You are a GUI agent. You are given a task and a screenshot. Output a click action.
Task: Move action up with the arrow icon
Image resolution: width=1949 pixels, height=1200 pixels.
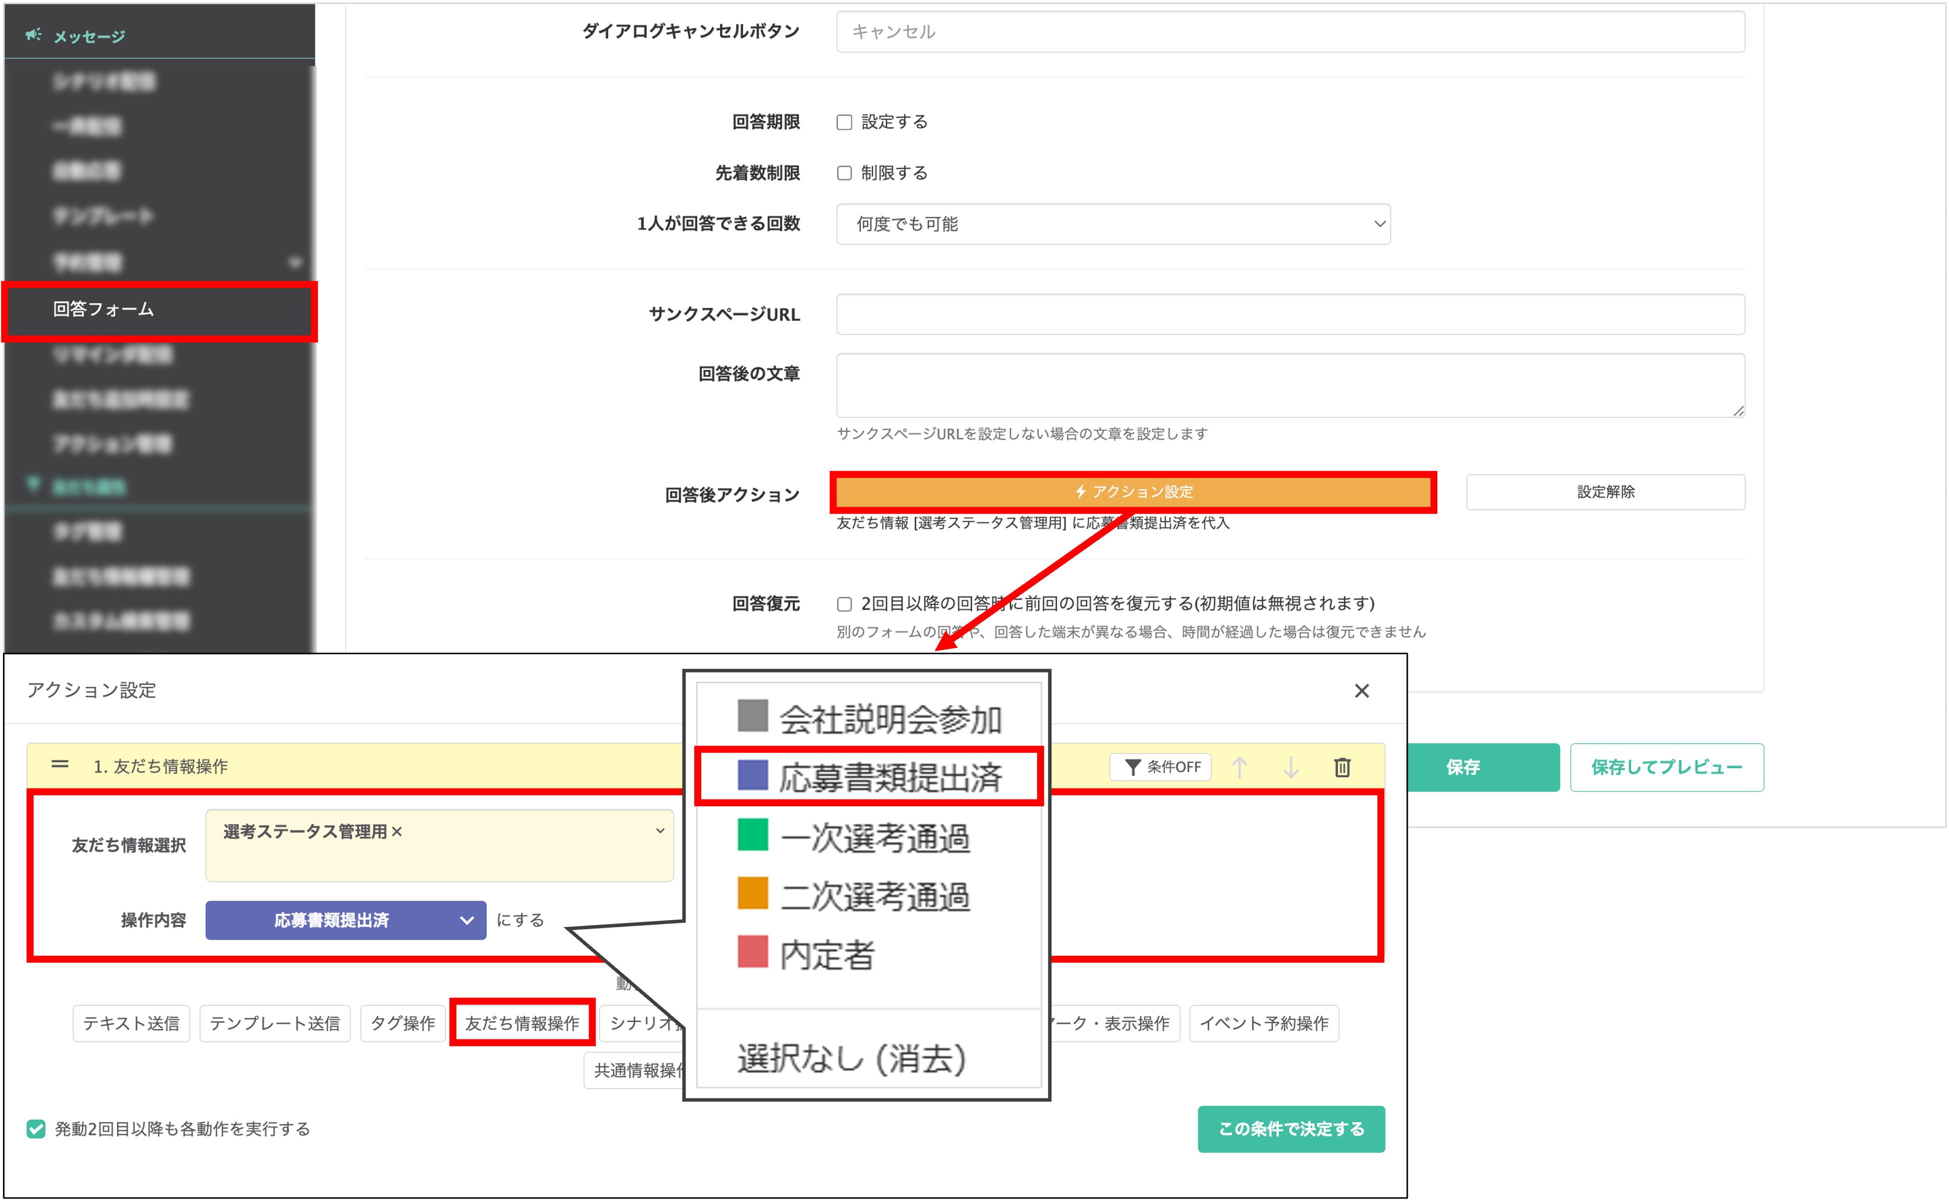tap(1239, 767)
